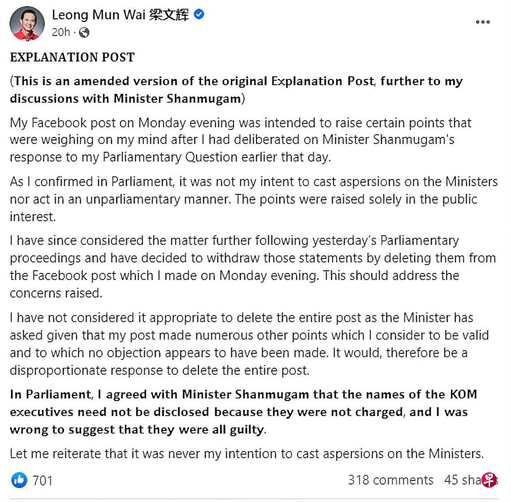Click the line starting 'I have not considered it appropriate'
The image size is (511, 502).
(241, 318)
